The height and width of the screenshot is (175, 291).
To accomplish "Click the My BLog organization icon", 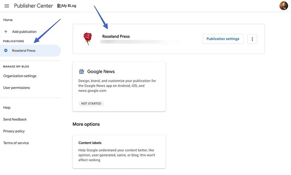I will (59, 6).
